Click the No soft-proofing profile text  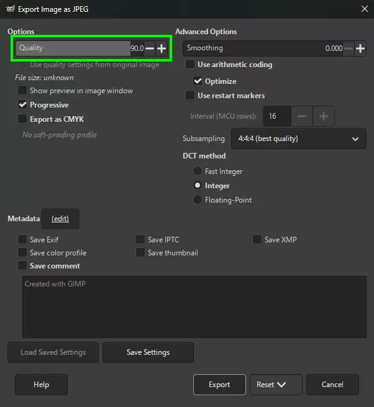pos(60,135)
